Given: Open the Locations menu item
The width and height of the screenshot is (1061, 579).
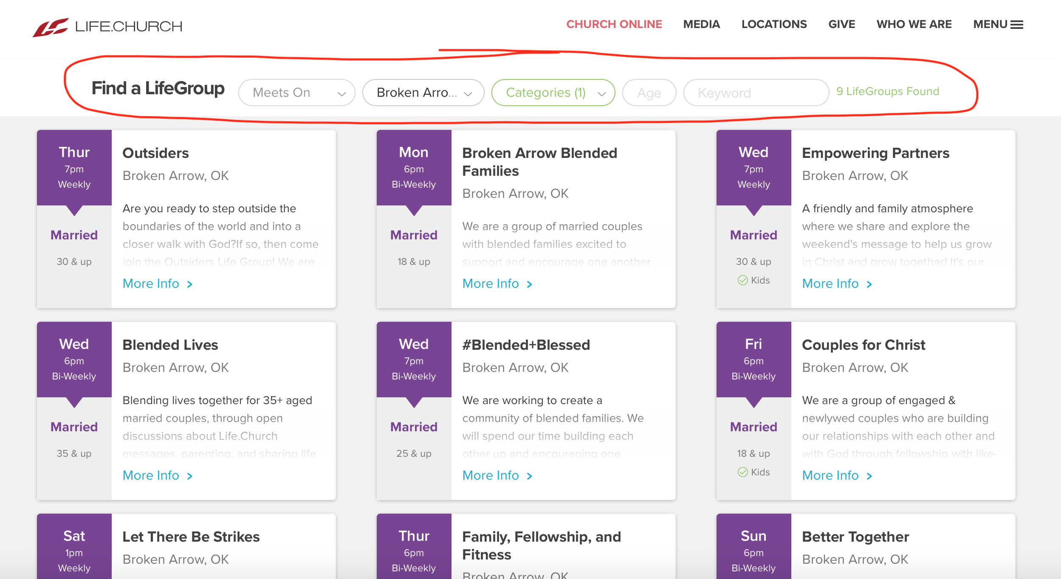Looking at the screenshot, I should click(774, 24).
